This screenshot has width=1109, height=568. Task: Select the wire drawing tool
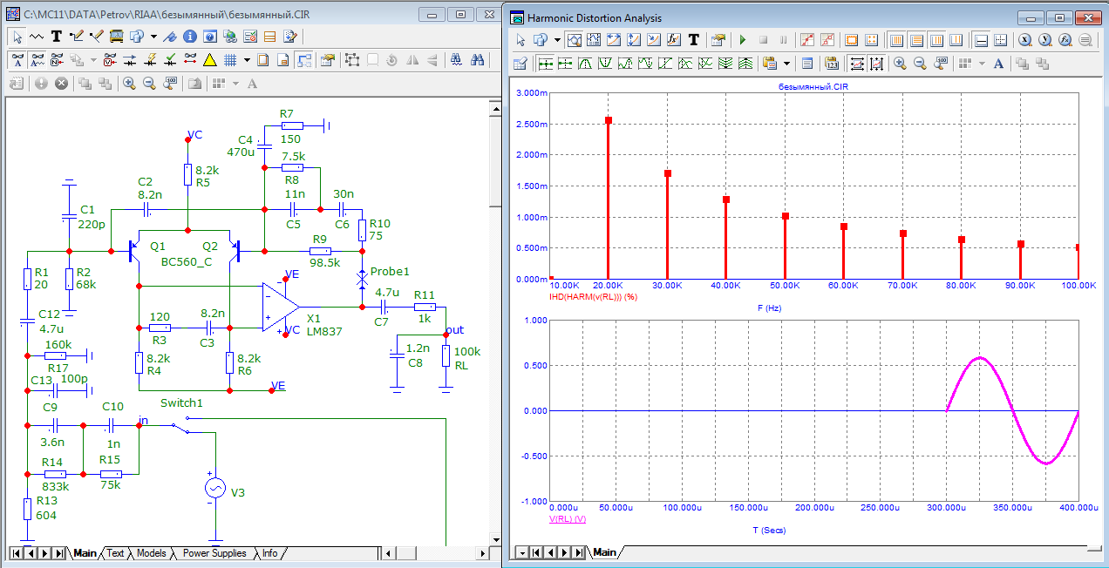[x=76, y=37]
